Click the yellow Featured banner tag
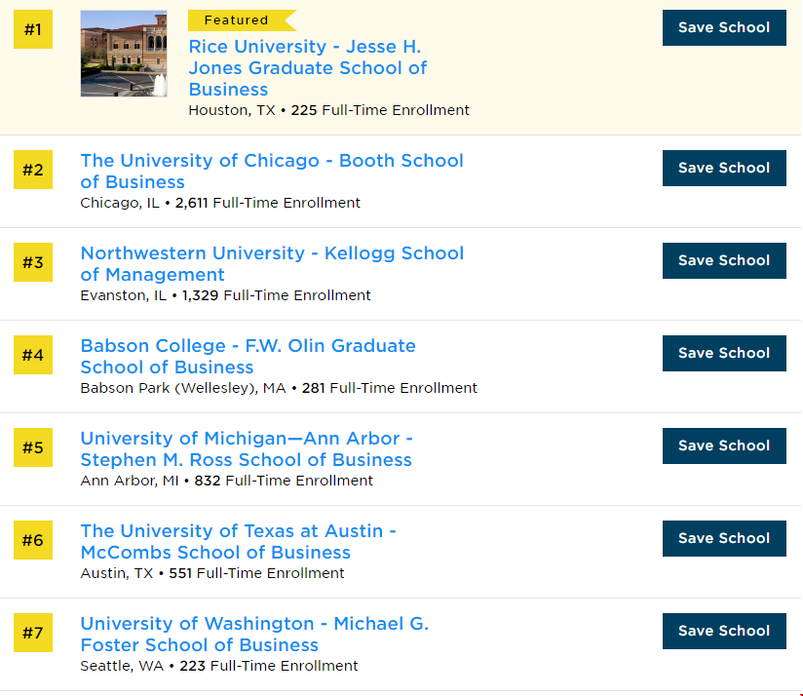Viewport: 803px width, 696px height. 237,20
